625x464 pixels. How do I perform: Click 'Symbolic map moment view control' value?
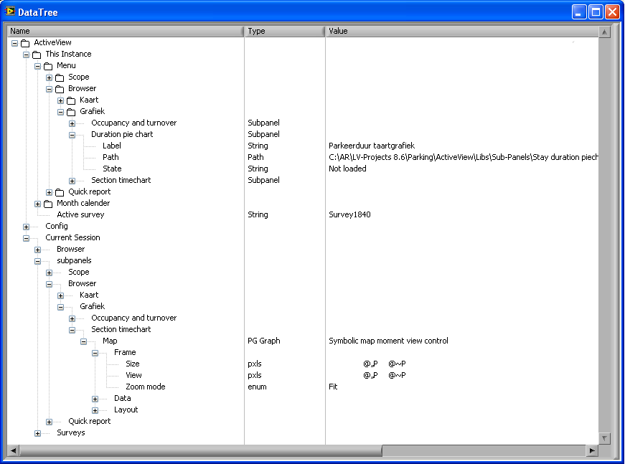coord(388,341)
